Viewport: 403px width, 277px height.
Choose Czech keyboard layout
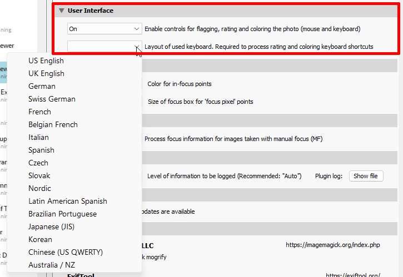pyautogui.click(x=38, y=163)
